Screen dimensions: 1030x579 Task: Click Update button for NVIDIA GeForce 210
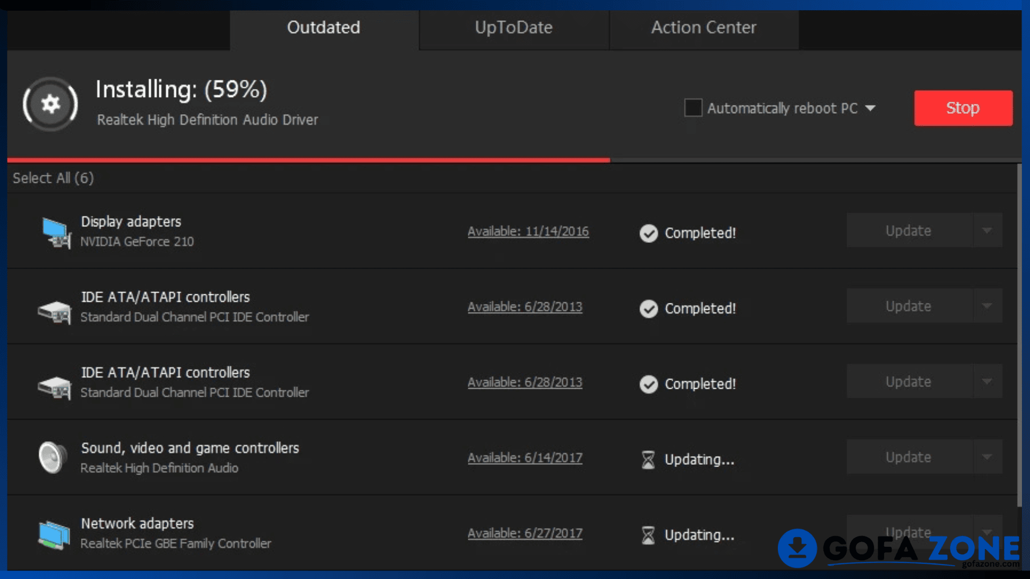click(x=909, y=231)
